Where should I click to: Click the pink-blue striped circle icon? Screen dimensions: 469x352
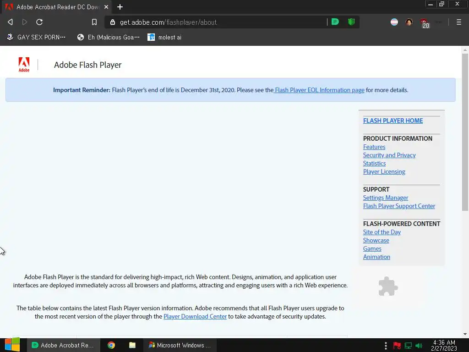point(394,22)
